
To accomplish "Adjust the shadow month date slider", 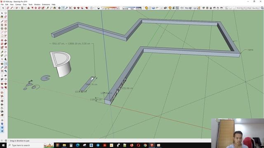I will coord(111,8).
